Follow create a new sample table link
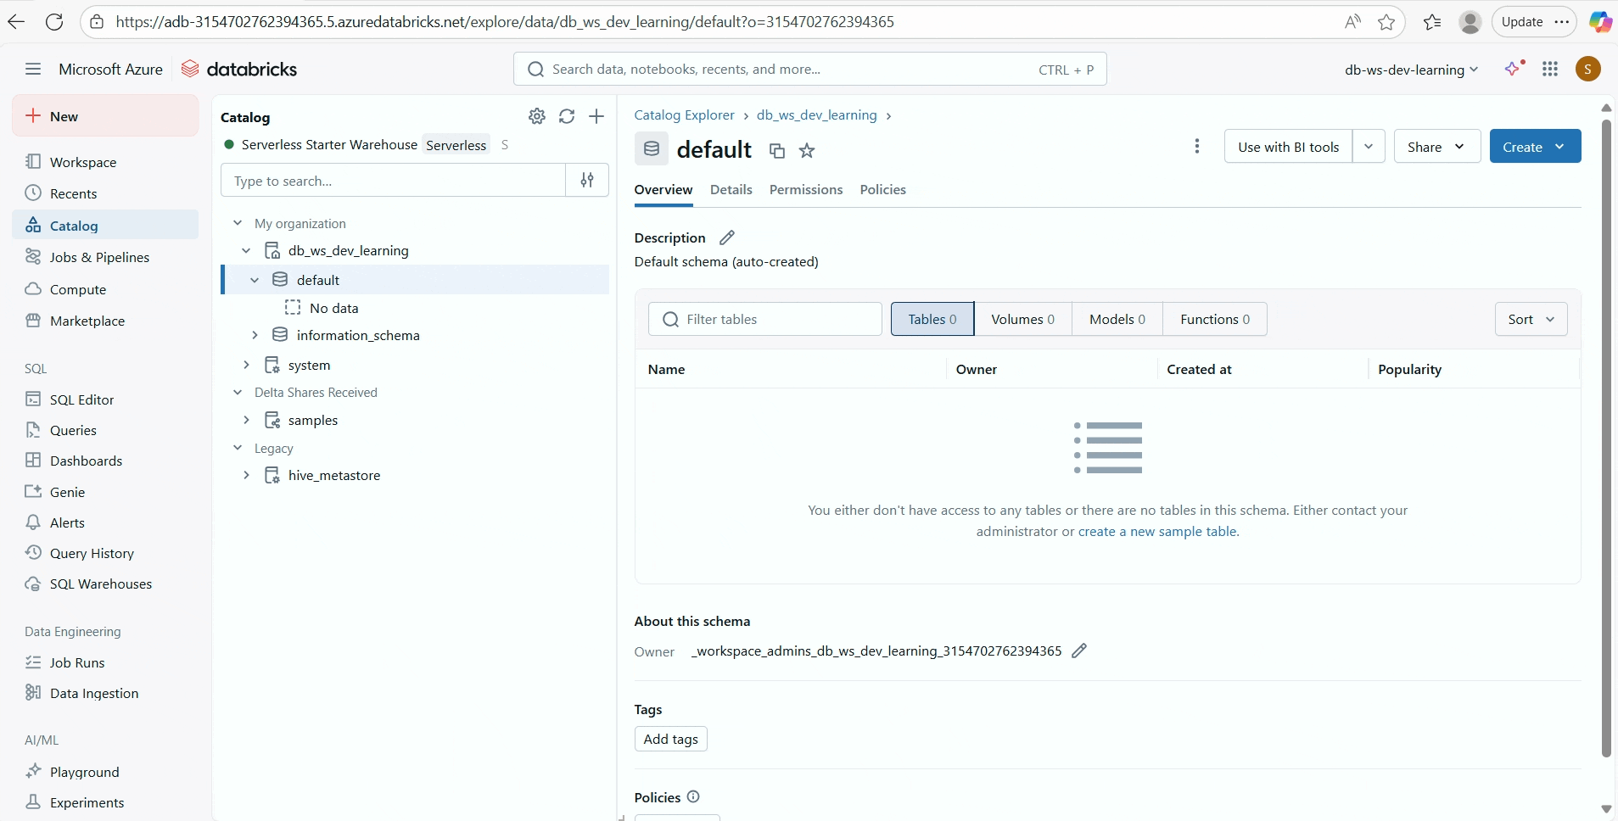Screen dimensions: 1618x821 [x=1157, y=531]
